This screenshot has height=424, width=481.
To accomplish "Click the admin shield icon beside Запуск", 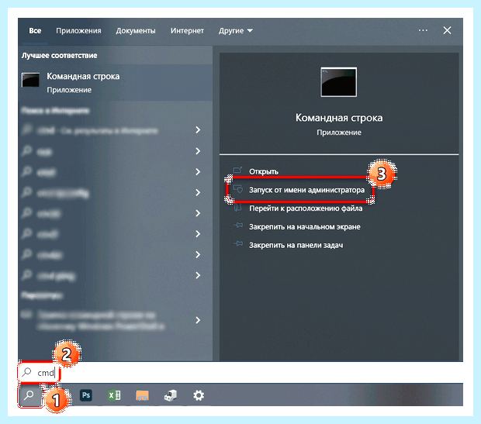I will click(238, 189).
